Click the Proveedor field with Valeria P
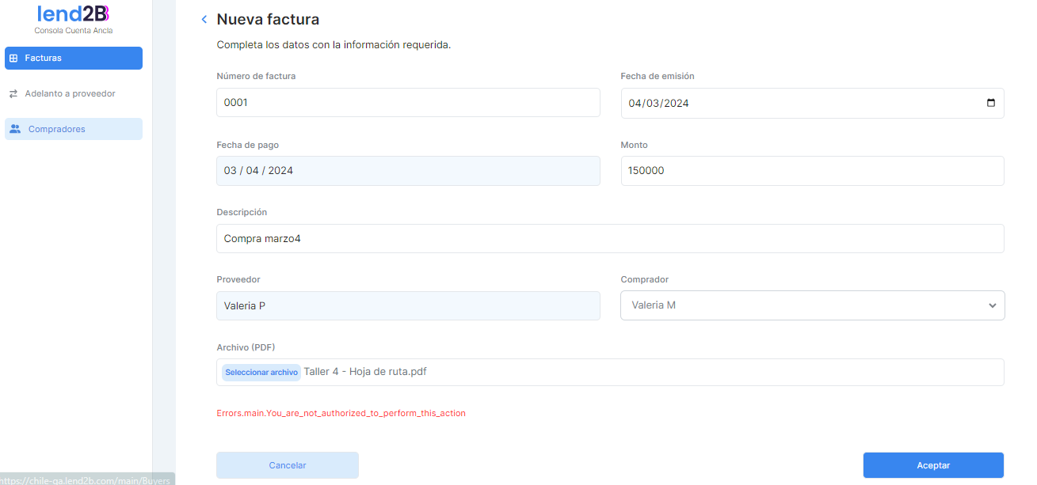Viewport: 1037px width, 485px height. [x=407, y=306]
